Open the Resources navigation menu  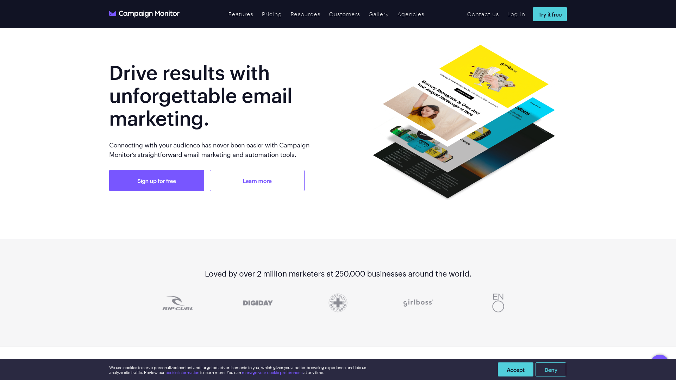(x=306, y=14)
